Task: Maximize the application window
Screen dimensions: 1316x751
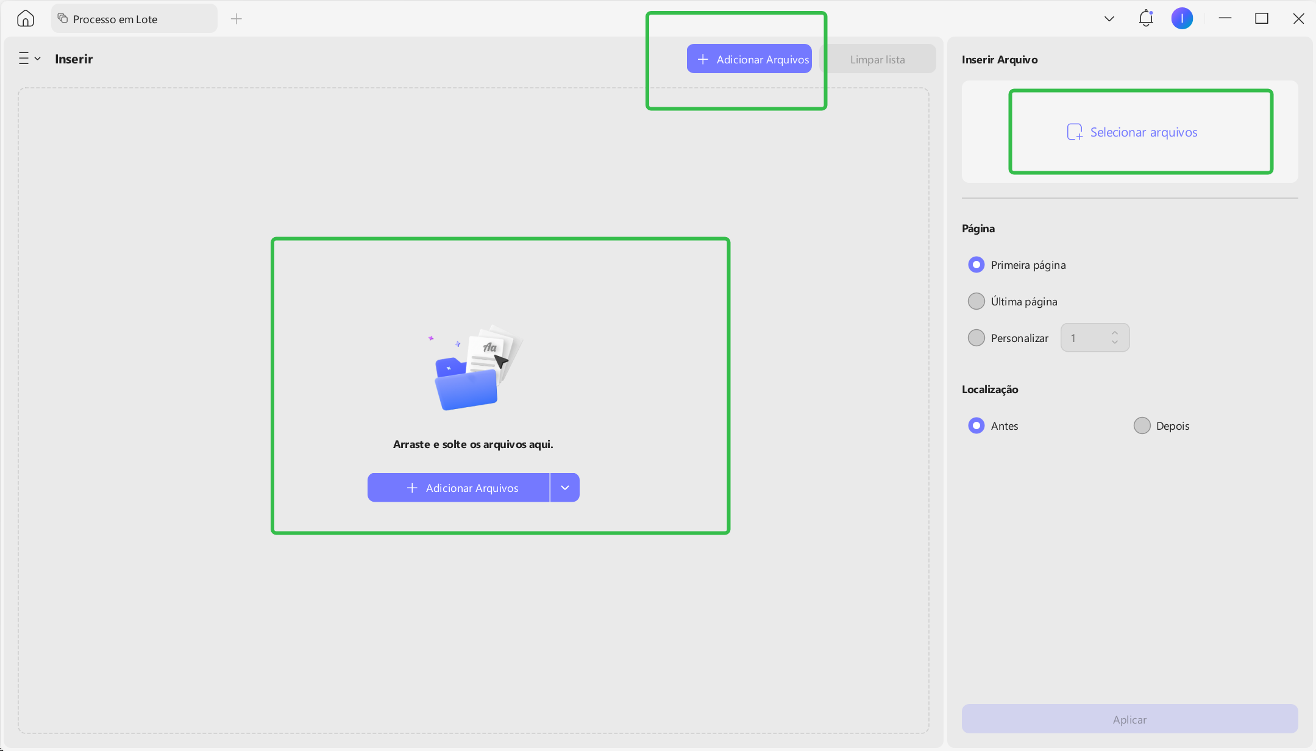Action: (1262, 19)
